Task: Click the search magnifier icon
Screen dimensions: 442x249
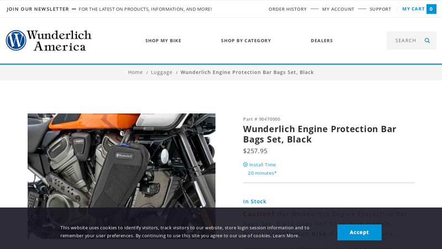Action: [427, 40]
